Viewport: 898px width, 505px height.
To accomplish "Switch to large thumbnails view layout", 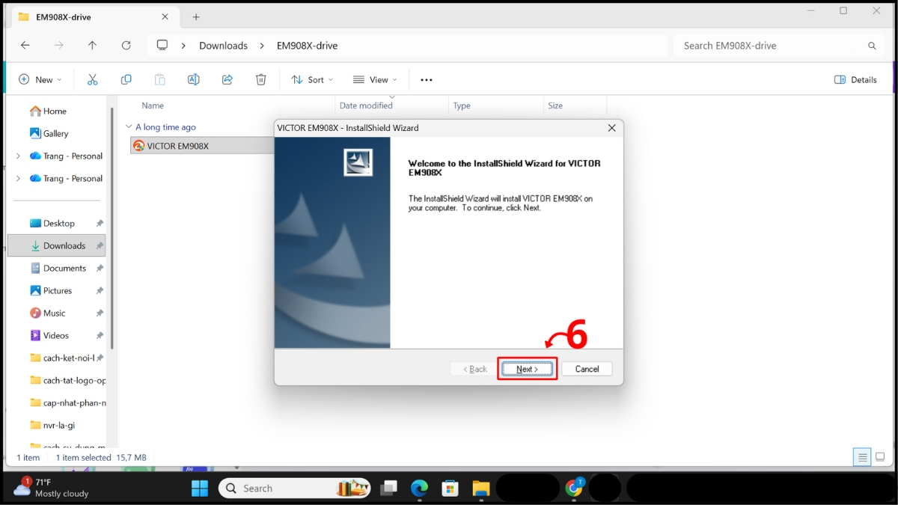I will pyautogui.click(x=881, y=457).
